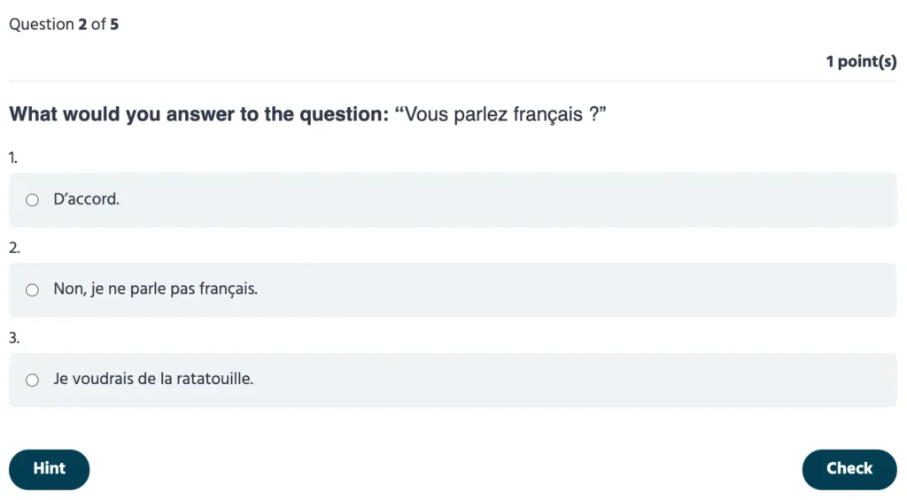This screenshot has width=907, height=500.
Task: Click the "What would you answer" question heading
Action: (198, 115)
